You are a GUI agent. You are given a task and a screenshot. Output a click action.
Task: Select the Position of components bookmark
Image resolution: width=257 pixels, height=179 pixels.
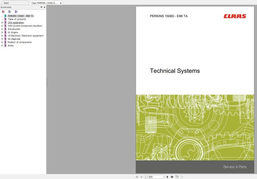coord(19,42)
